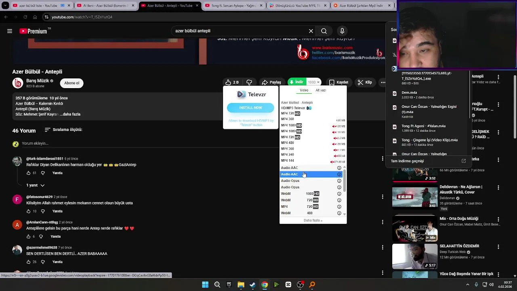This screenshot has height=291, width=517.
Task: Create a clip with Klip button
Action: 365,82
